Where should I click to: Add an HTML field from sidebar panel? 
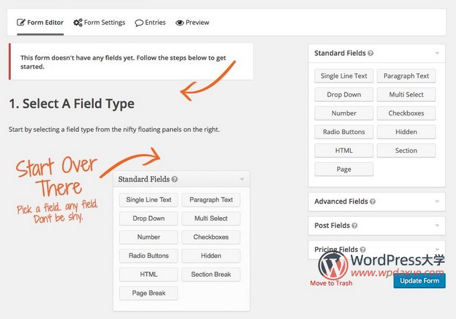pos(344,151)
